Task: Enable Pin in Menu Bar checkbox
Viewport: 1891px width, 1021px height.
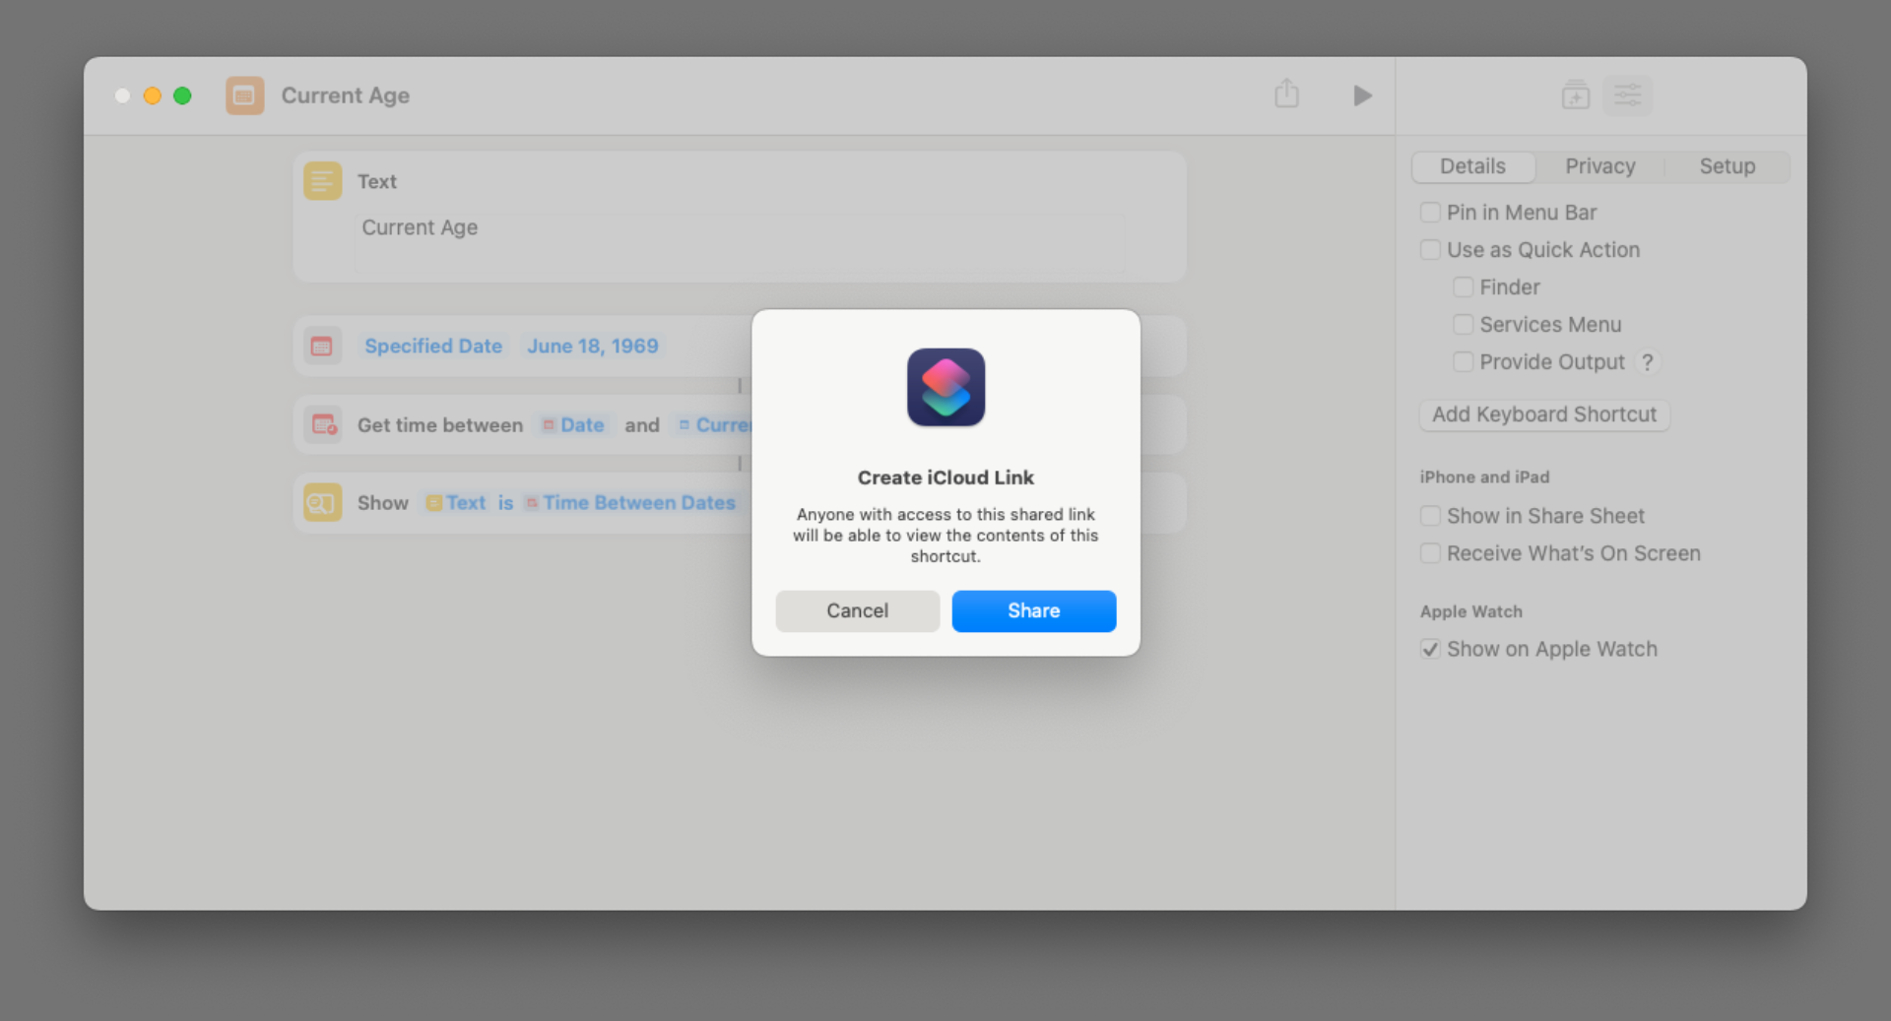Action: pos(1430,213)
